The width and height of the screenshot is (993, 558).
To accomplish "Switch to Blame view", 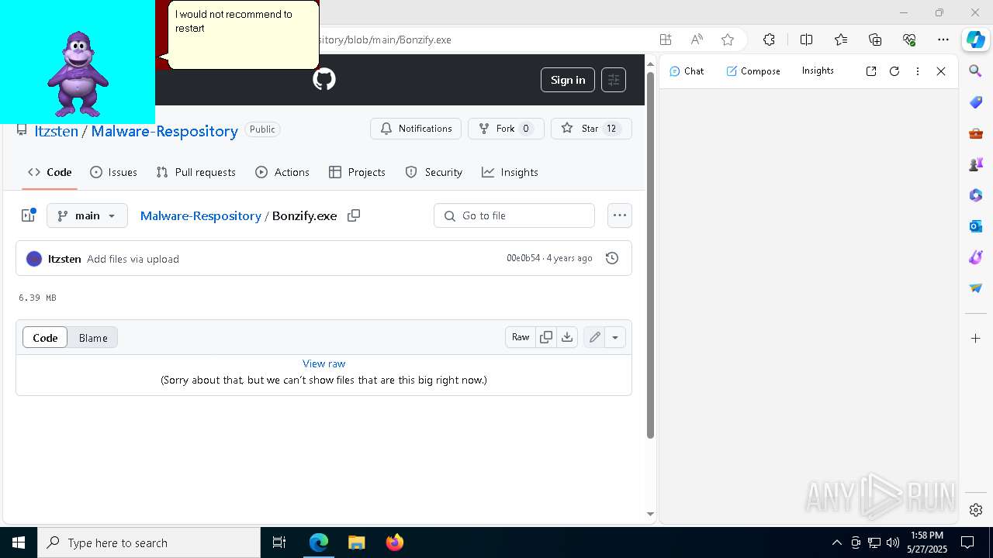I will click(93, 338).
